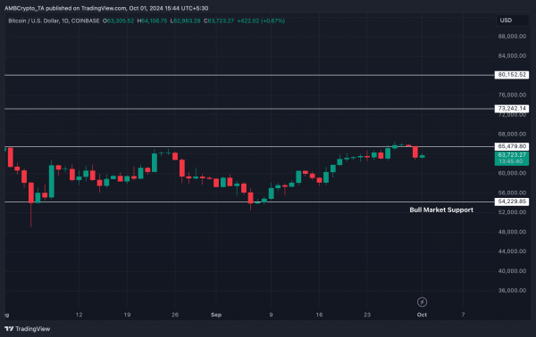Click the TradingView logo at bottom left
The width and height of the screenshot is (536, 337).
[28, 329]
